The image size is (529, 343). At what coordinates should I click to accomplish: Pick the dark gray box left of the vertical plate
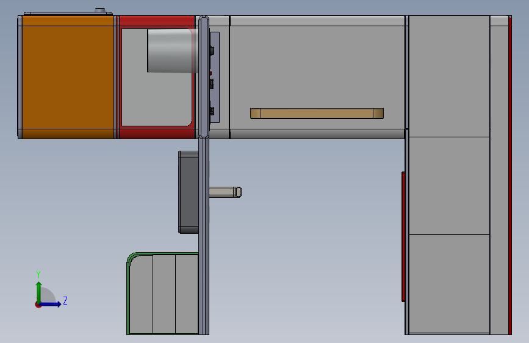point(189,192)
